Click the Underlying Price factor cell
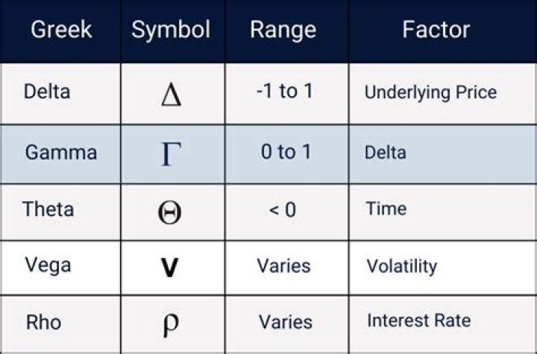537x354 pixels. [x=442, y=93]
